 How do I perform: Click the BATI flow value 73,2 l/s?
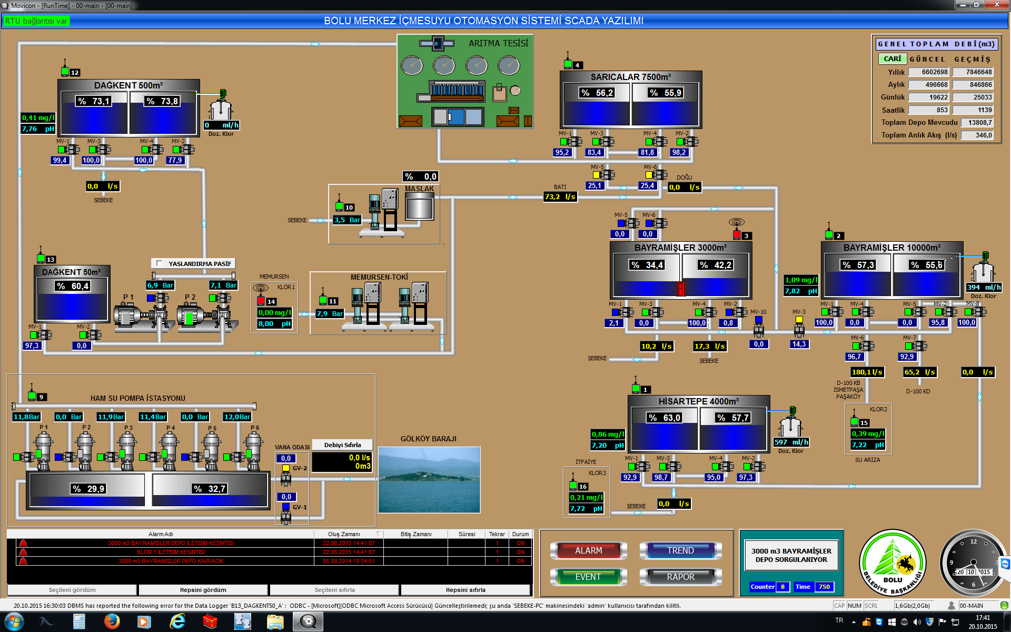tap(560, 197)
